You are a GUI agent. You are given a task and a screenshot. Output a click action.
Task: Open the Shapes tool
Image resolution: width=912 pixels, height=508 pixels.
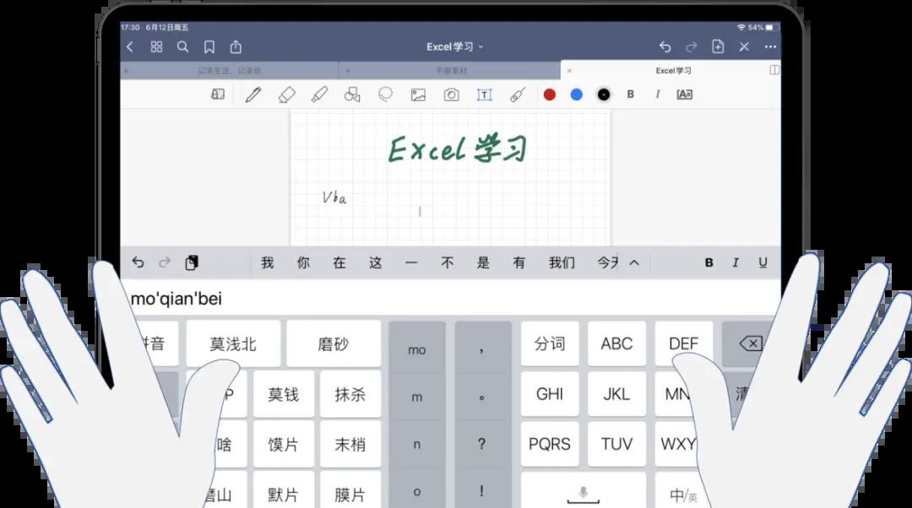point(351,95)
